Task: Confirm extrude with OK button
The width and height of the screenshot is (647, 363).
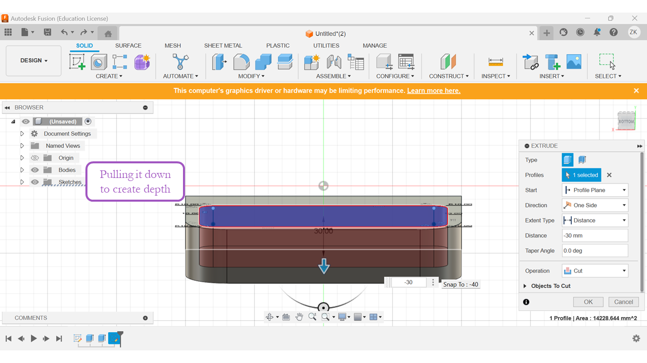Action: (x=588, y=302)
